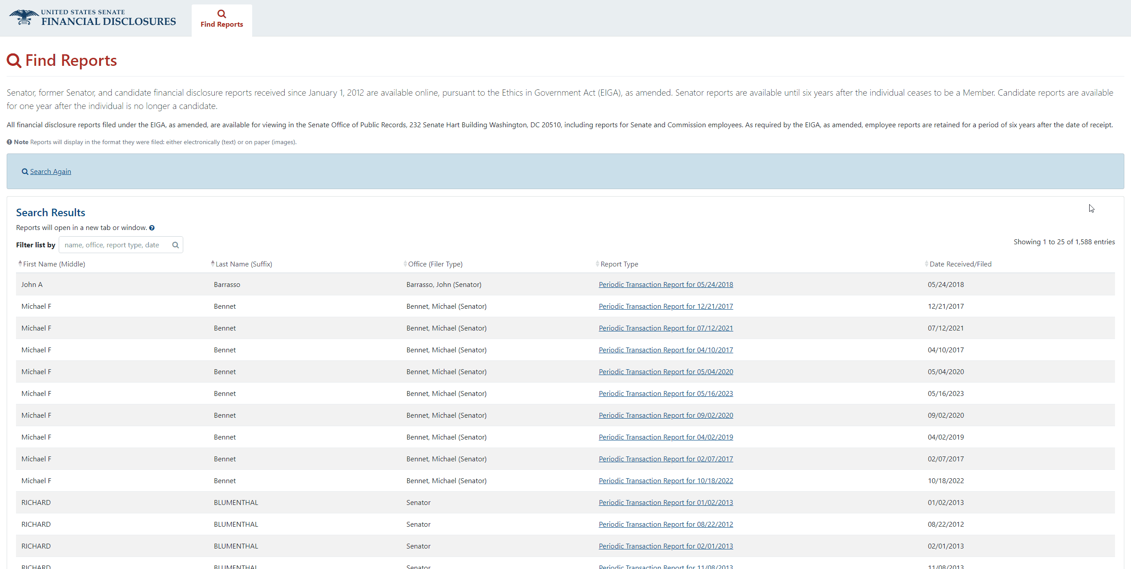Click the Search Again link

[x=50, y=170]
